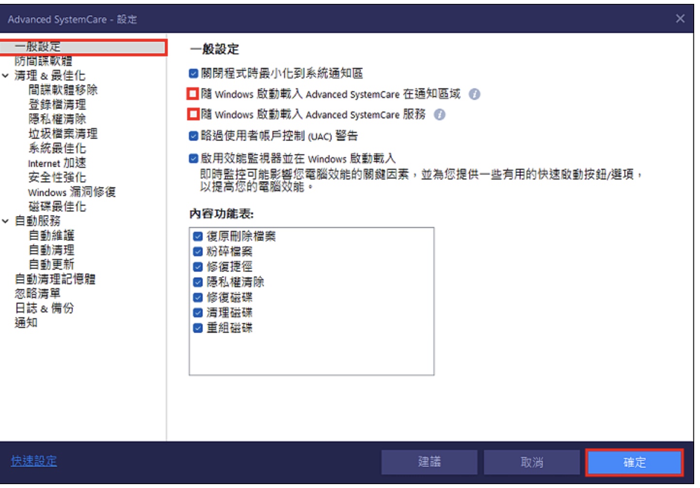Select 登錄檔清理 in the sidebar
Image resolution: width=700 pixels, height=488 pixels.
click(57, 105)
